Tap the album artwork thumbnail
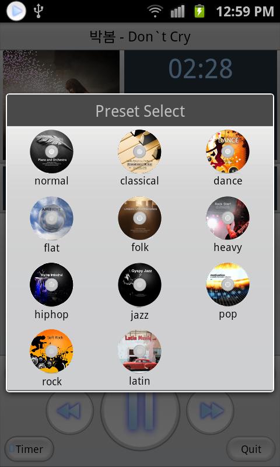This screenshot has width=280, height=467. 61,72
